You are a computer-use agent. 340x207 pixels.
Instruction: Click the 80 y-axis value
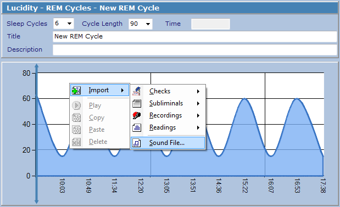point(26,73)
